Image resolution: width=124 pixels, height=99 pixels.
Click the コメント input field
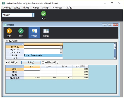pyautogui.click(x=43, y=58)
